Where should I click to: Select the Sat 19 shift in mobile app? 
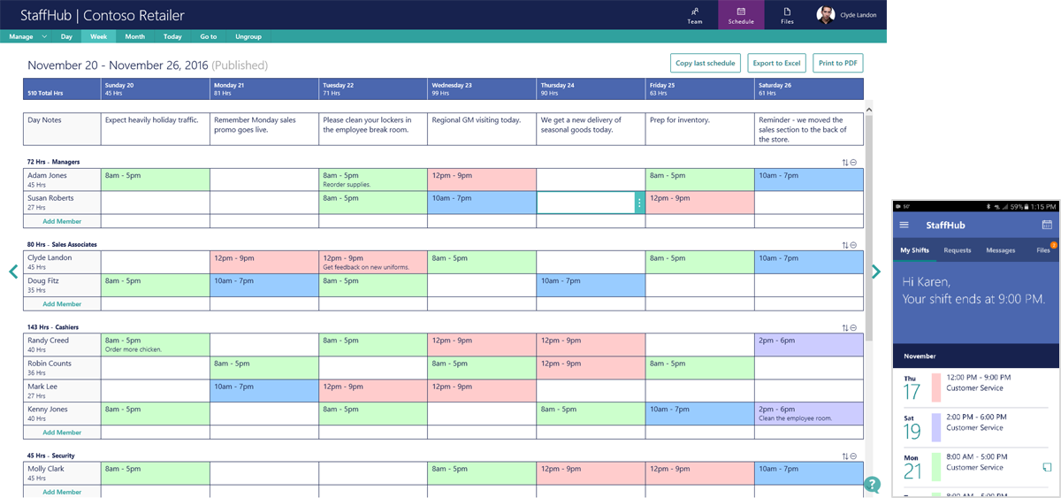point(976,427)
